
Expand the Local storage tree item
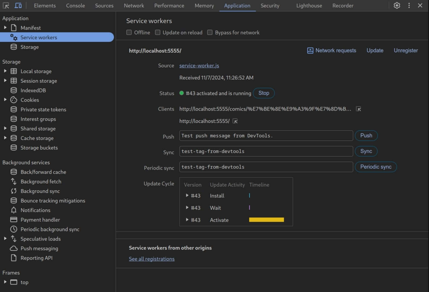5,71
